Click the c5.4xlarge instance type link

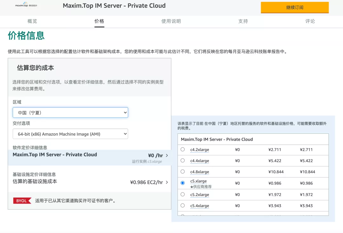coord(200,206)
